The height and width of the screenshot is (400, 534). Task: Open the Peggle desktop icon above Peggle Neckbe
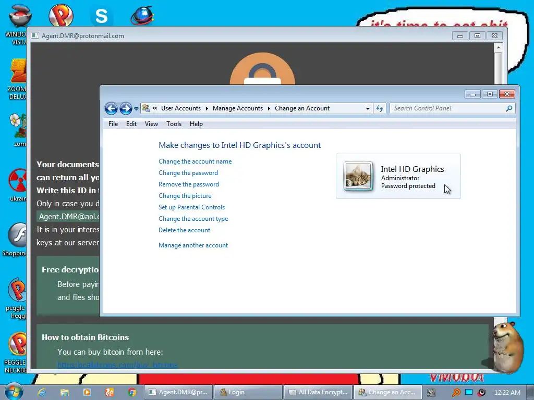(16, 298)
